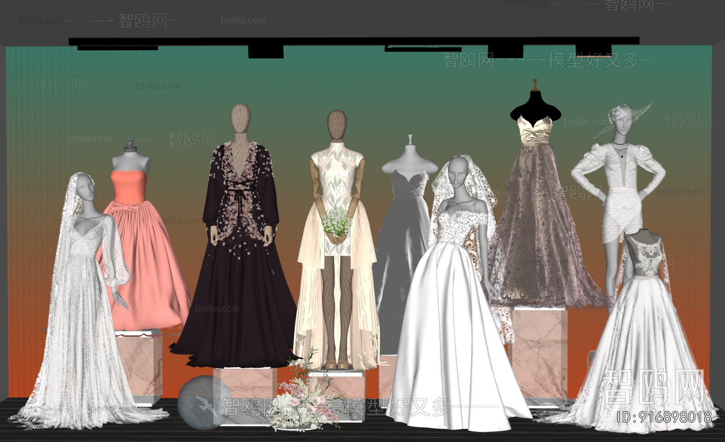Click the bird logo on the gray sphere
The width and height of the screenshot is (725, 442).
coord(207,405)
